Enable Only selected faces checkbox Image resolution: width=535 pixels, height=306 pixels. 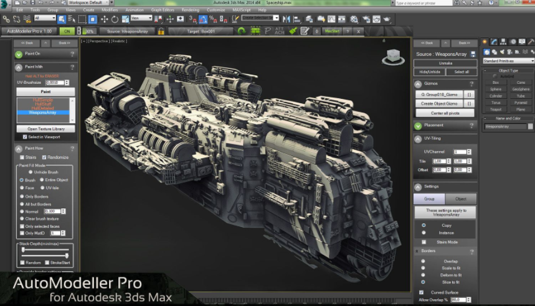22,226
